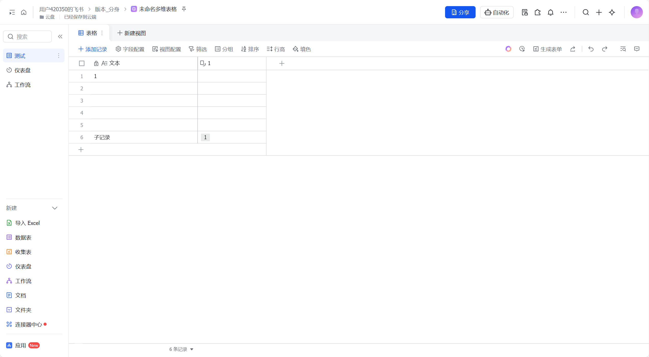Click the 自动化 button
Viewport: 649px width, 357px height.
496,12
